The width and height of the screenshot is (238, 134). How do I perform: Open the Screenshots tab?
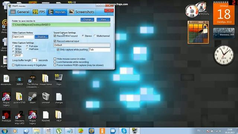(81, 12)
